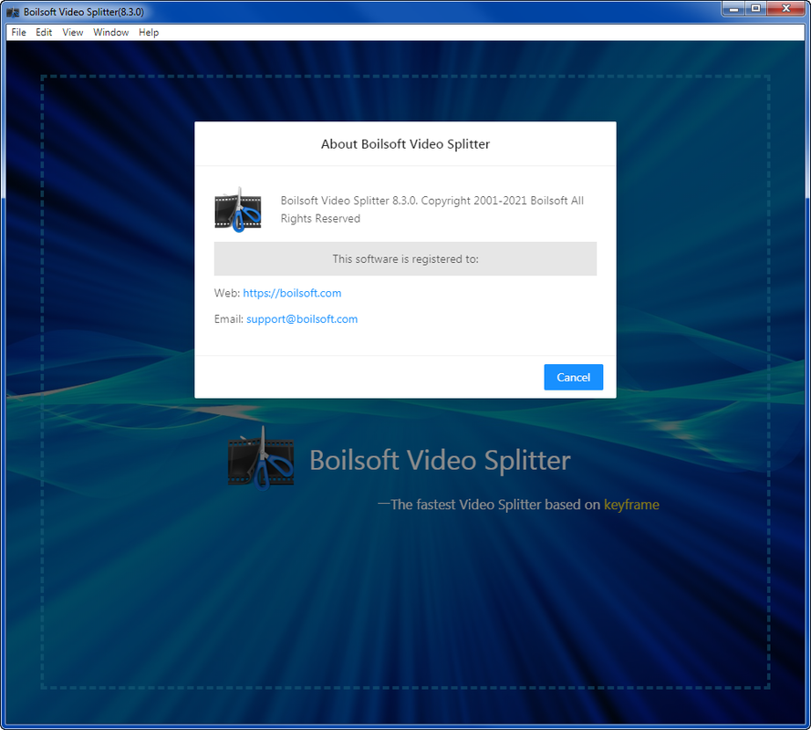
Task: Close the Boilsoft Video Splitter window
Action: point(786,9)
